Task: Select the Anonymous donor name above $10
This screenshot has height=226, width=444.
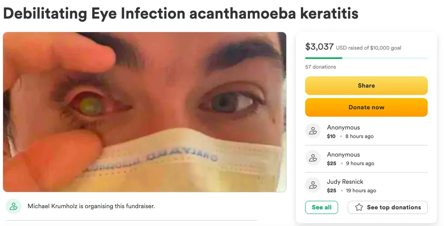Action: point(343,128)
